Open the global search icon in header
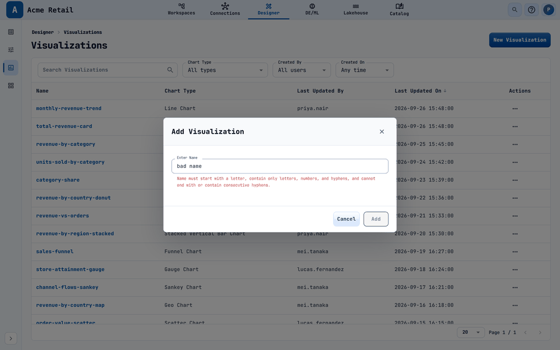This screenshot has height=350, width=560. tap(514, 10)
